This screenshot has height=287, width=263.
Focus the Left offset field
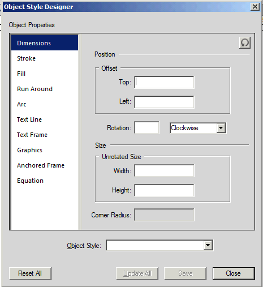(164, 102)
